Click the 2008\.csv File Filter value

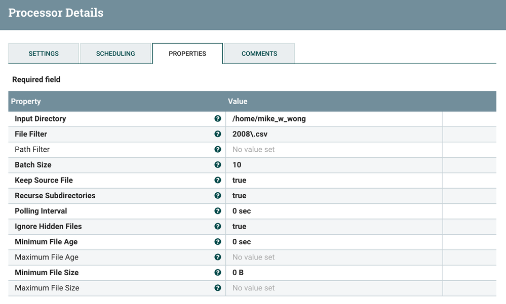point(334,134)
